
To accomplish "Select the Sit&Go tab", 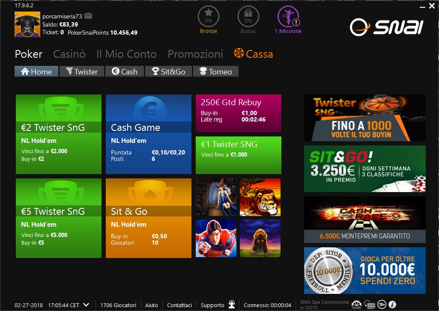I will (x=169, y=71).
